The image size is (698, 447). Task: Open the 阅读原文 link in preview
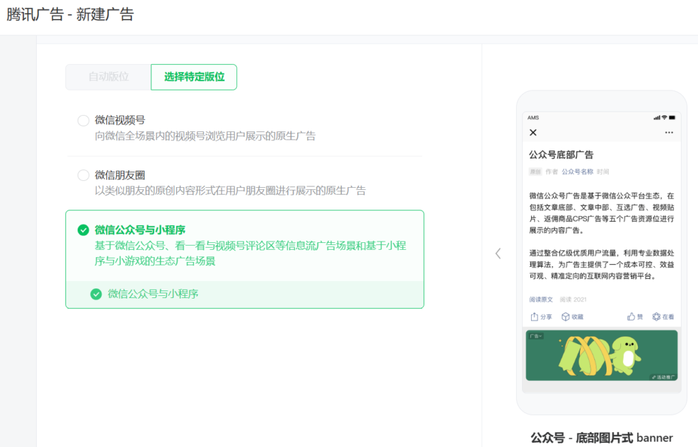tap(541, 299)
